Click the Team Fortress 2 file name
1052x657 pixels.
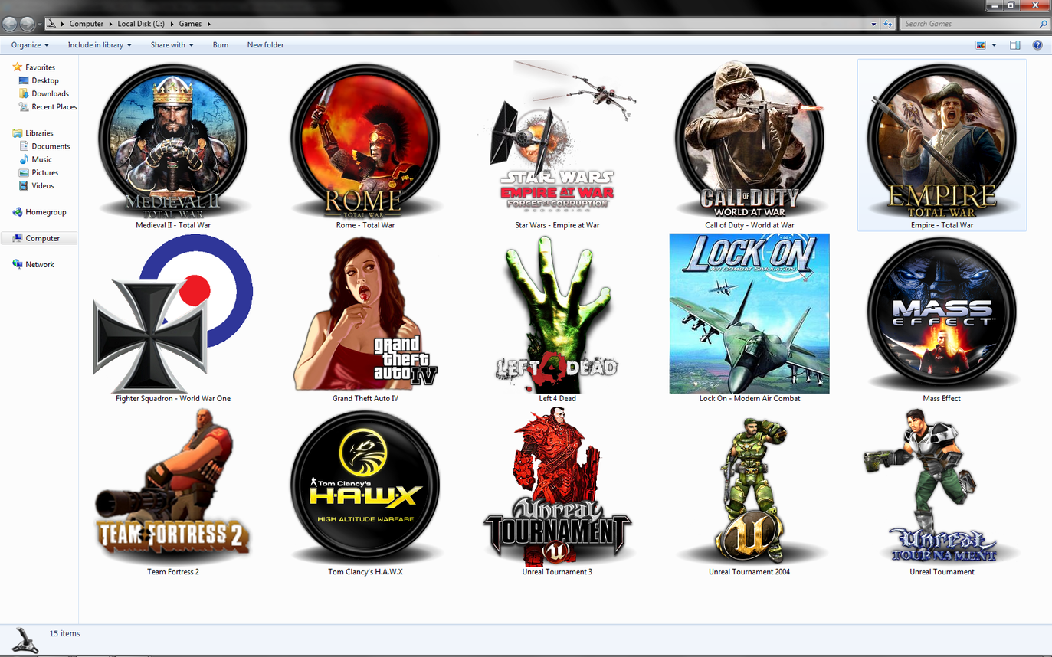pyautogui.click(x=173, y=572)
